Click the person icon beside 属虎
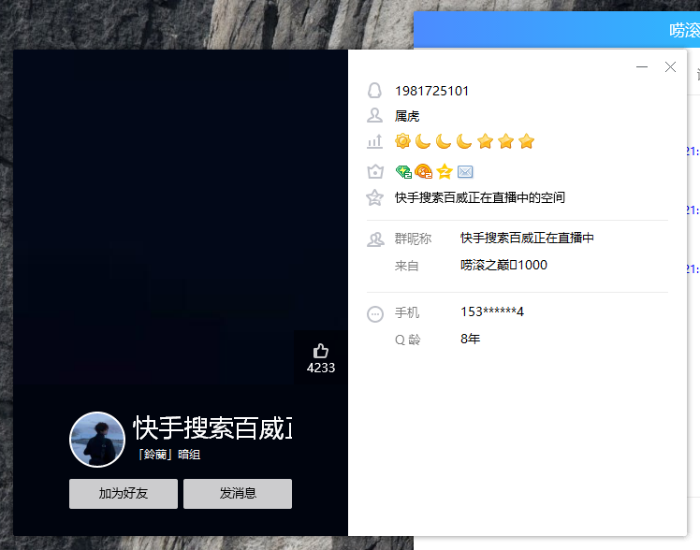The height and width of the screenshot is (550, 700). pyautogui.click(x=374, y=116)
